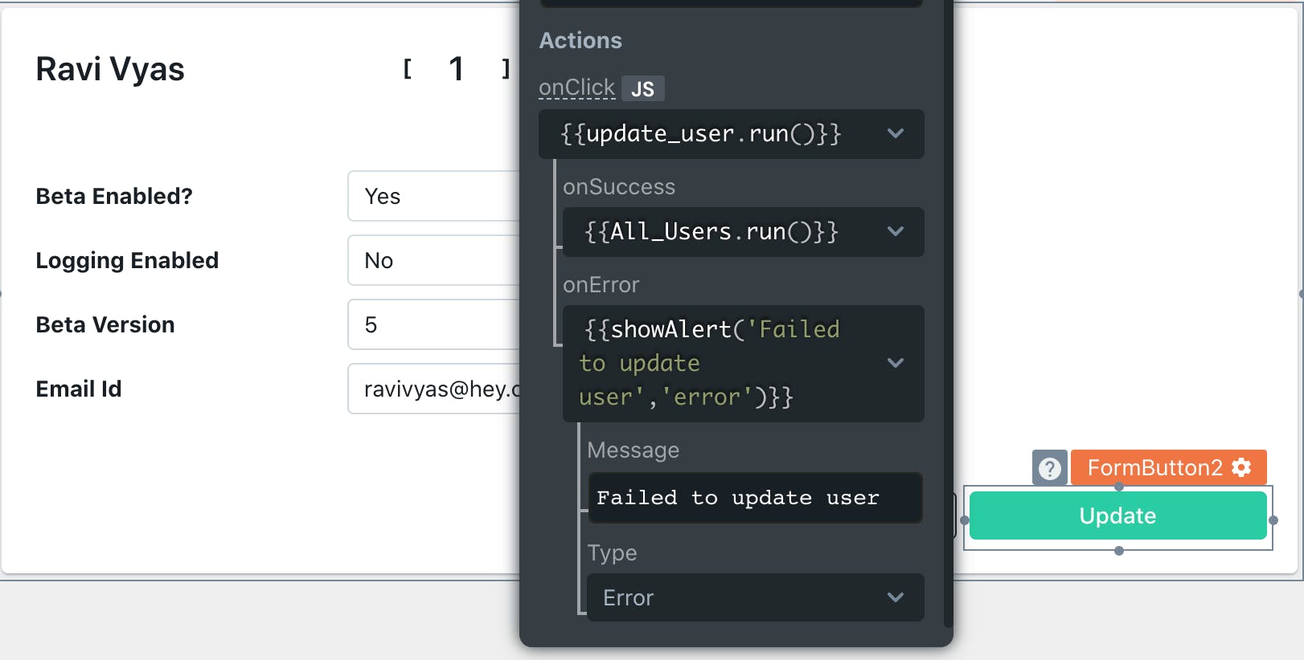The image size is (1304, 660).
Task: Click the help question mark icon
Action: 1049,468
